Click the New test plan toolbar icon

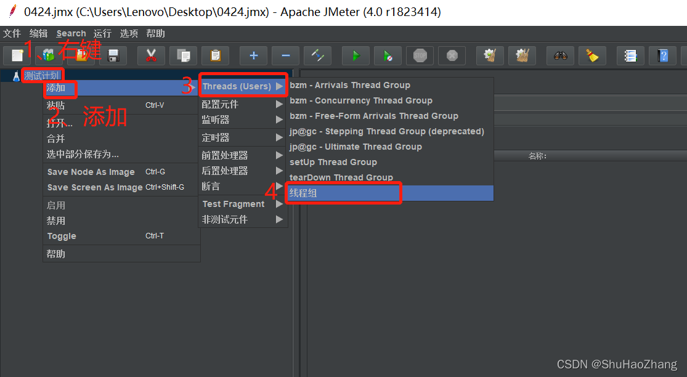(x=17, y=55)
